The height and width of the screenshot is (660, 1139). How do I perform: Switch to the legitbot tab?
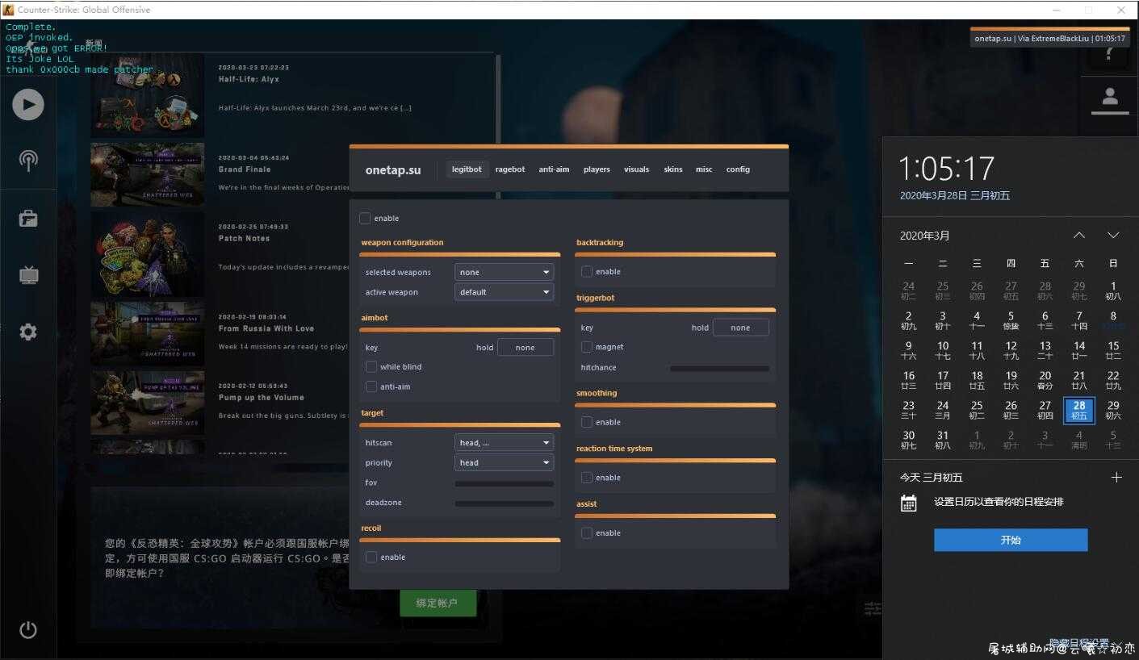click(x=467, y=169)
